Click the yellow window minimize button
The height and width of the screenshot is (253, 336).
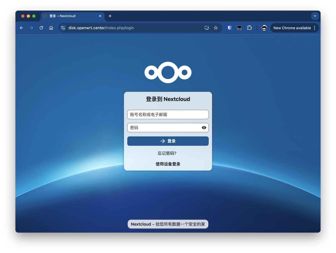point(28,16)
